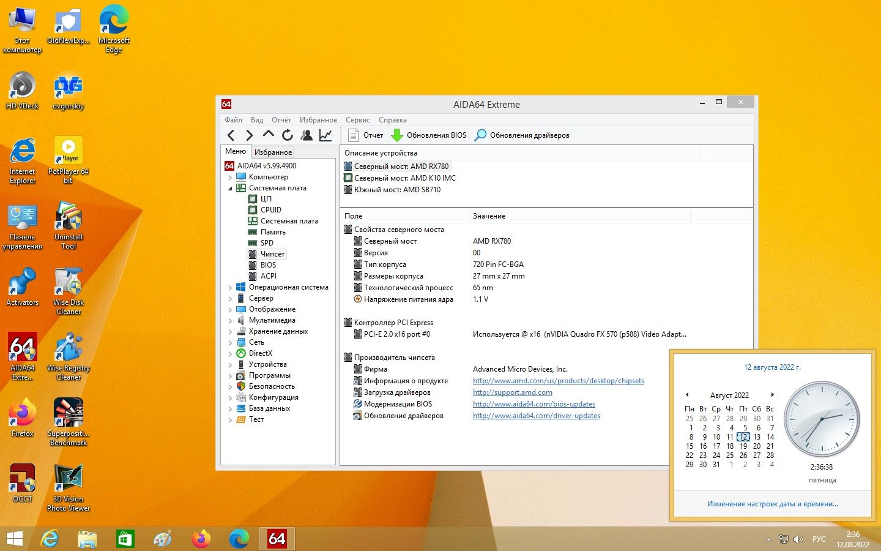Open the OCCT desktop shortcut

coord(23,483)
